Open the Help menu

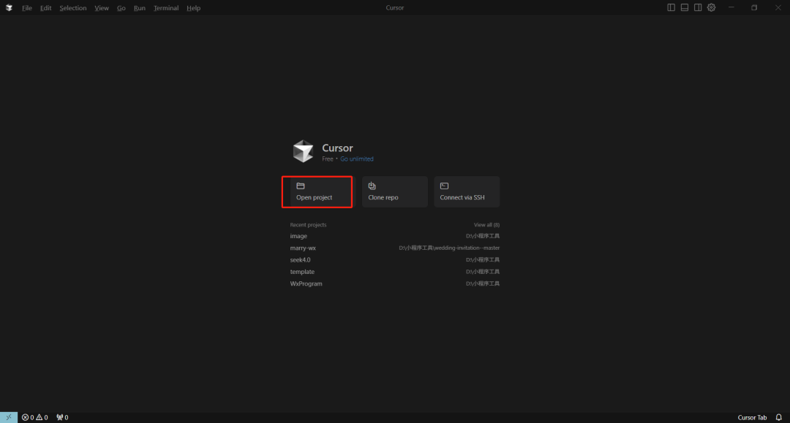click(193, 8)
